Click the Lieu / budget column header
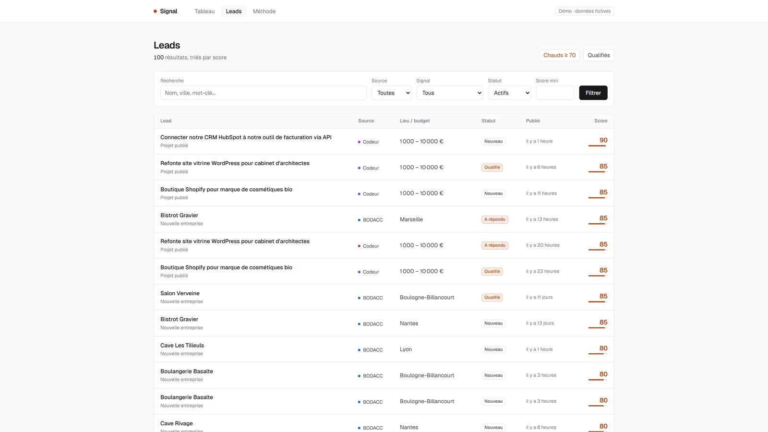The image size is (768, 432). click(415, 121)
